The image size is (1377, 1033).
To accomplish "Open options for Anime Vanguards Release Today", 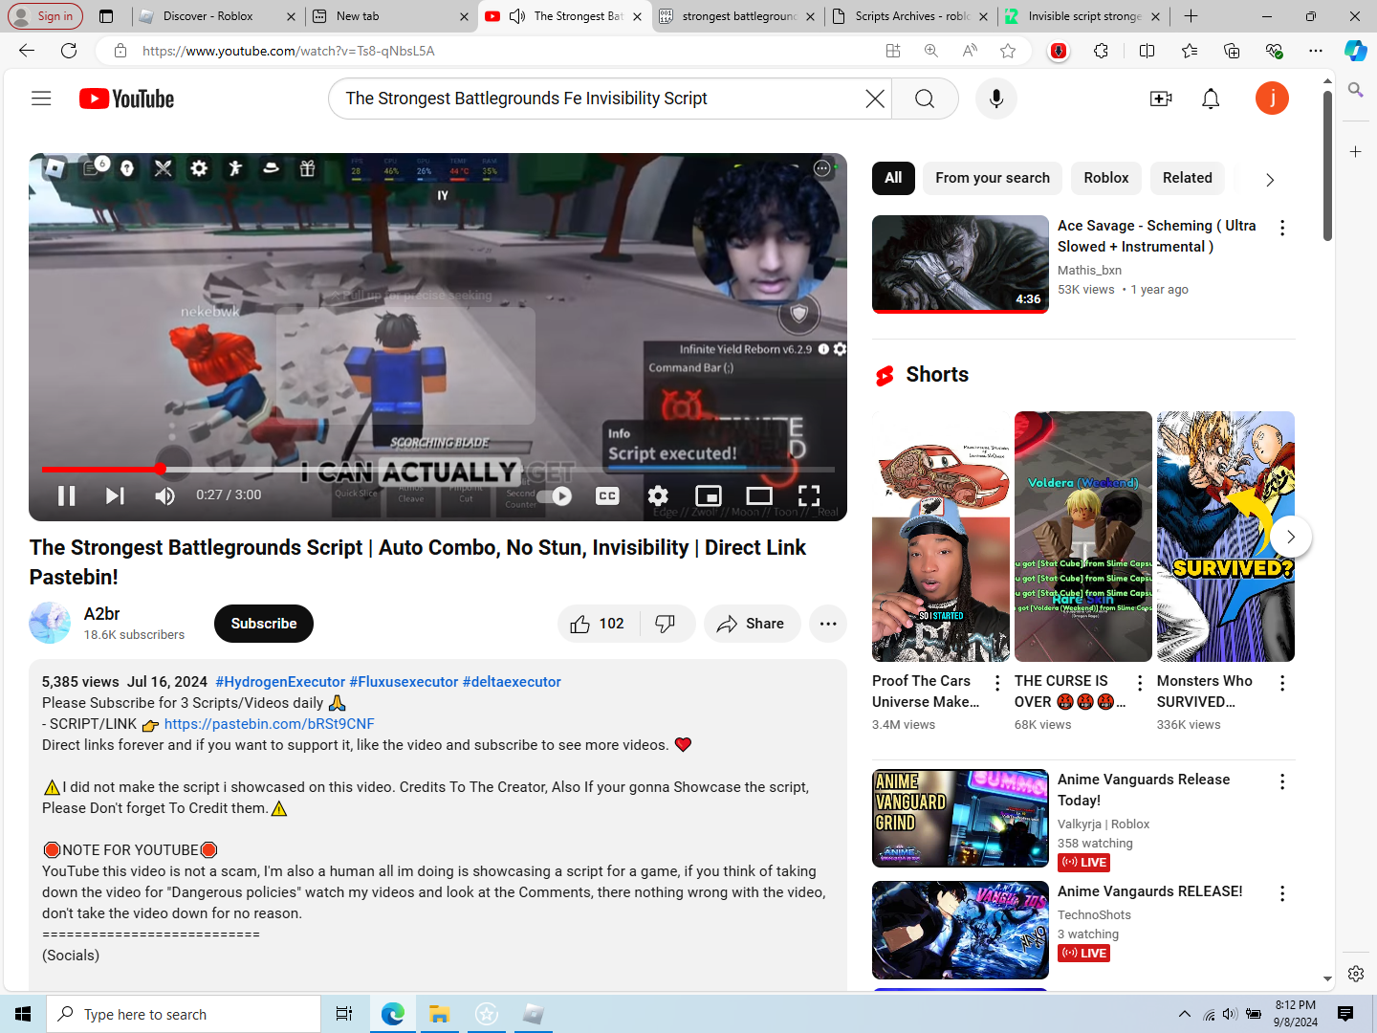I will tap(1282, 781).
